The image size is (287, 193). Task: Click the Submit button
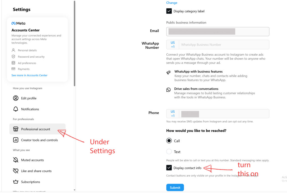pos(175,187)
